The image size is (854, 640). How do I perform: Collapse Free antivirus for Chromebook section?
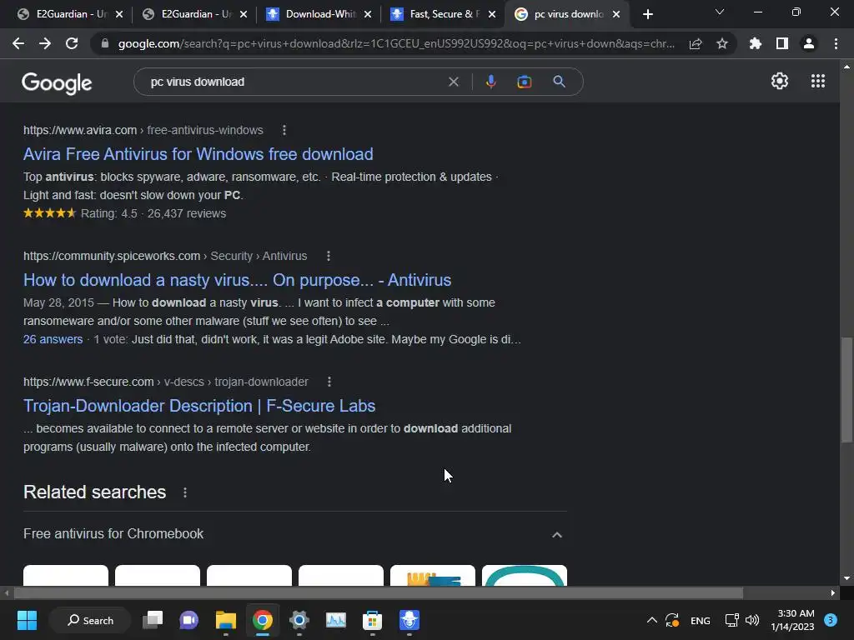click(x=556, y=535)
